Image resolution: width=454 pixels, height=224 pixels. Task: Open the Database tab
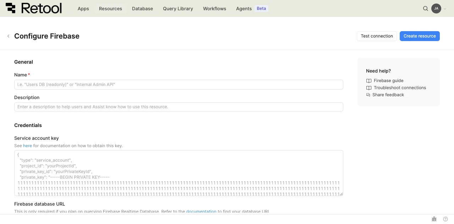[x=143, y=8]
